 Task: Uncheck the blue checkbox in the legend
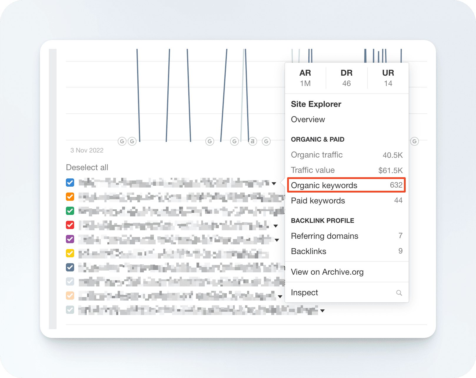[x=70, y=183]
